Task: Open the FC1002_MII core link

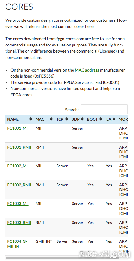Action: (x=18, y=166)
